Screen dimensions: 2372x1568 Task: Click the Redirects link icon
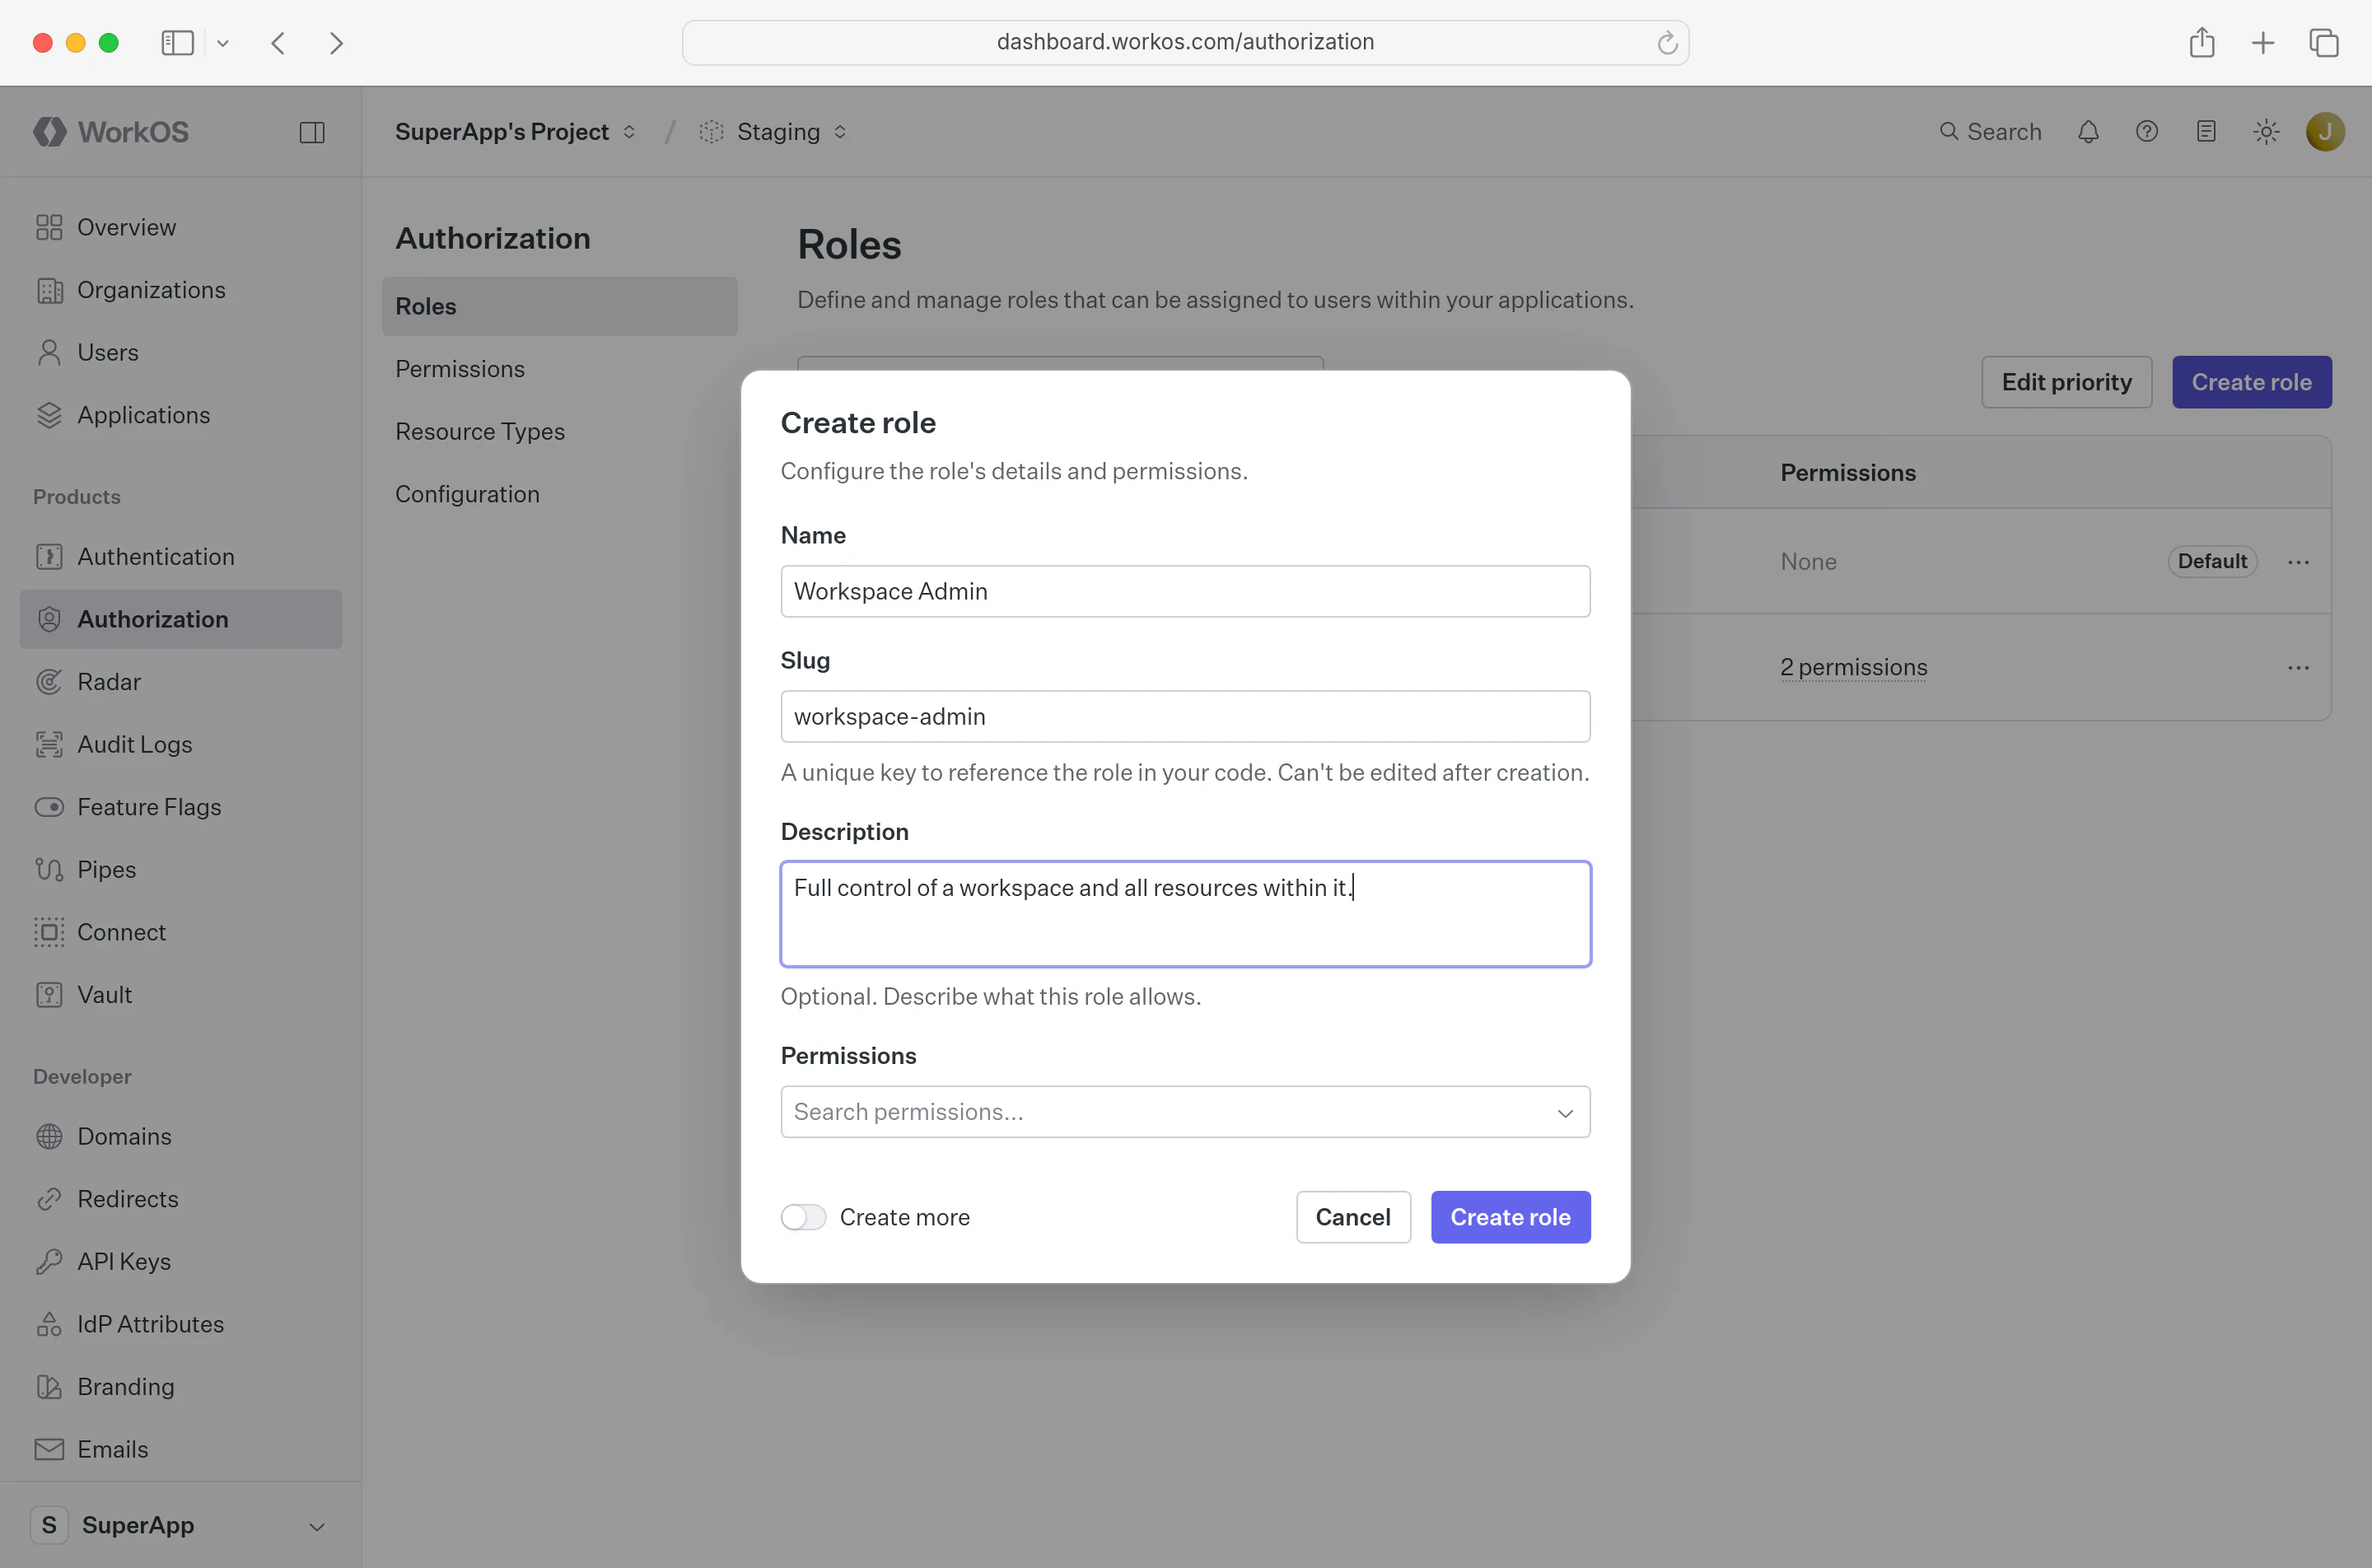49,1199
